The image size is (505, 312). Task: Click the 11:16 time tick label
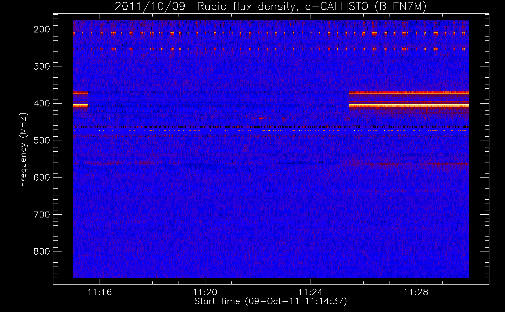click(x=100, y=292)
